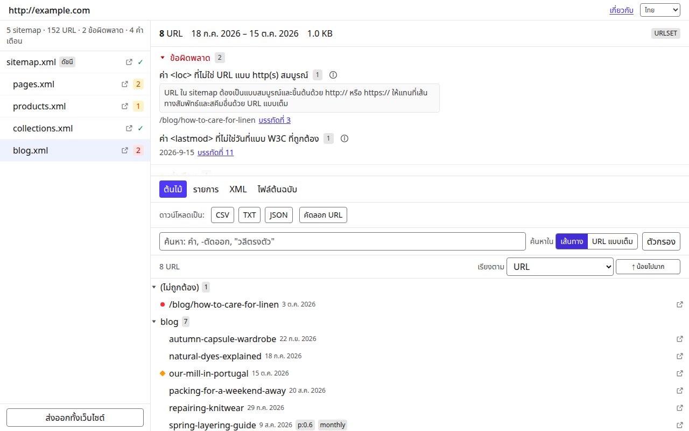
Task: Switch to the ต้นไม้ tab
Action: [x=173, y=189]
